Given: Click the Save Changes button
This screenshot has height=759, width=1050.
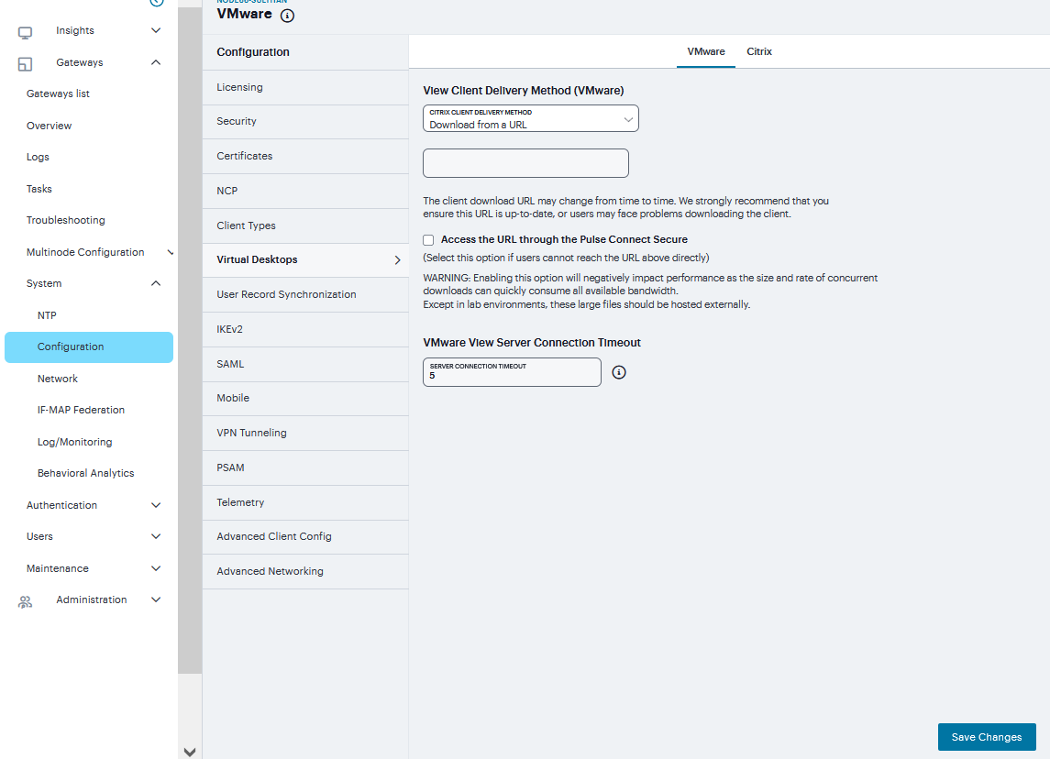Looking at the screenshot, I should click(x=987, y=737).
